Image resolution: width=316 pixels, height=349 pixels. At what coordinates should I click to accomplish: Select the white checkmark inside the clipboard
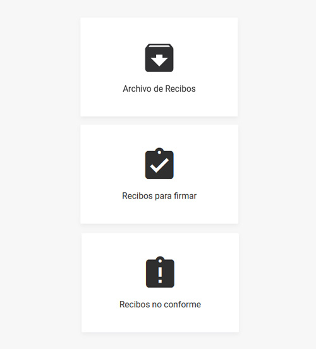[x=159, y=166]
